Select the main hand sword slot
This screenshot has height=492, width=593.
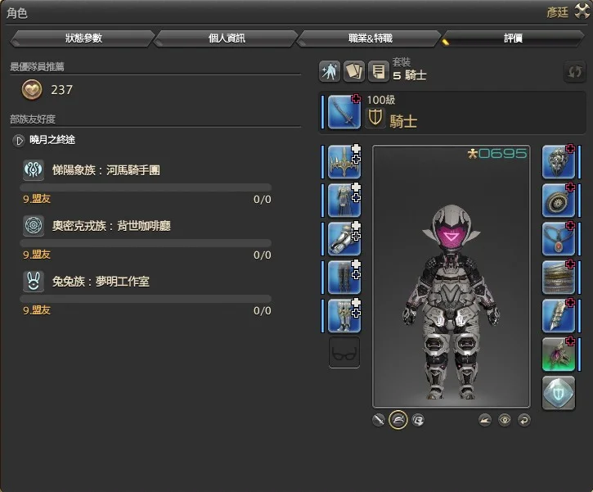click(344, 112)
